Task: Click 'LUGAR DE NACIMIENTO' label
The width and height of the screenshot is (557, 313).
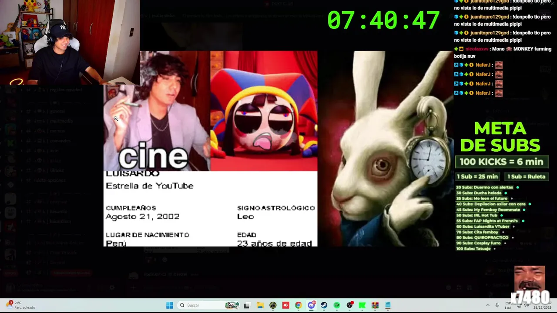Action: (148, 235)
